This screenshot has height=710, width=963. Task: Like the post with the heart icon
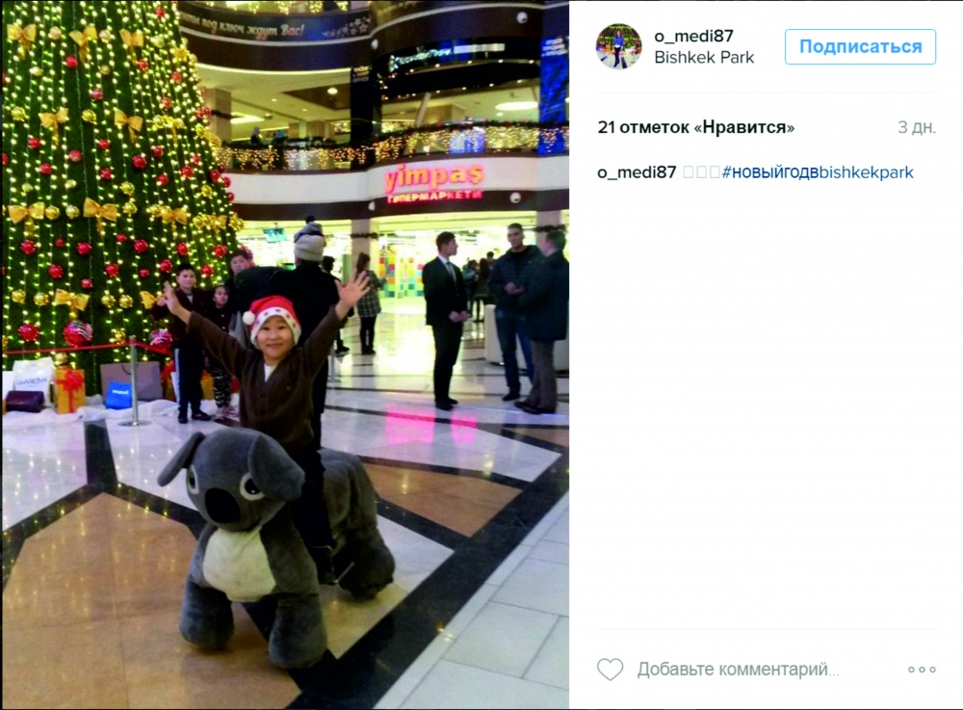pyautogui.click(x=610, y=669)
